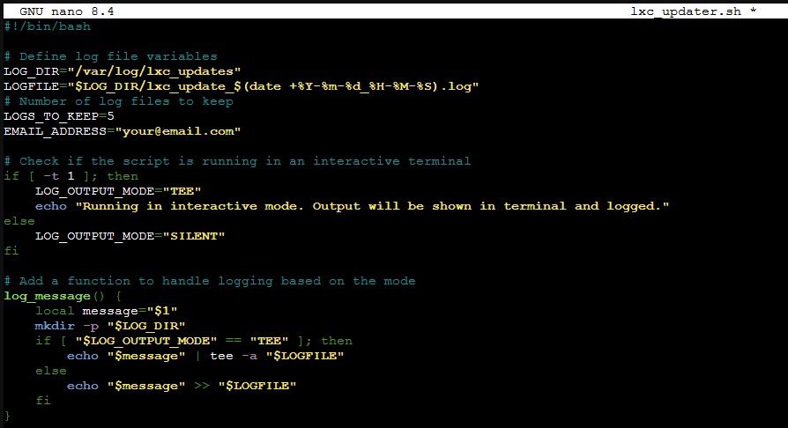Click the 'Check if the script is running' comment

[x=236, y=161]
